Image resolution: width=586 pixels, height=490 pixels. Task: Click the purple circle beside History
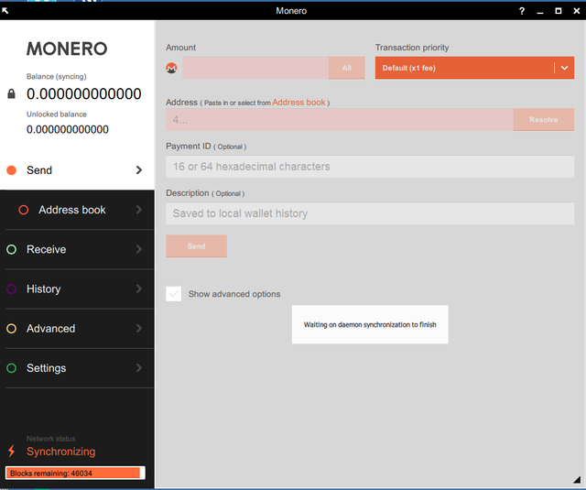(12, 289)
